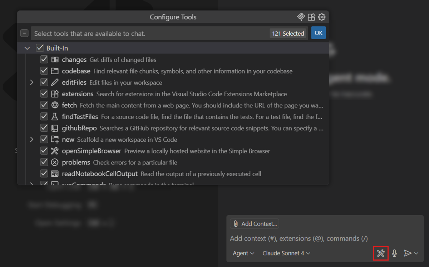
Task: Open the extensions icon in the dialog titlebar
Action: pos(311,17)
